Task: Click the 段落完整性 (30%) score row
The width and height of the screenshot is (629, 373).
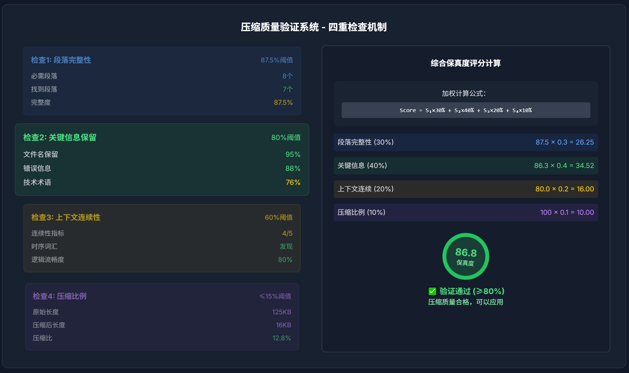Action: [x=465, y=142]
